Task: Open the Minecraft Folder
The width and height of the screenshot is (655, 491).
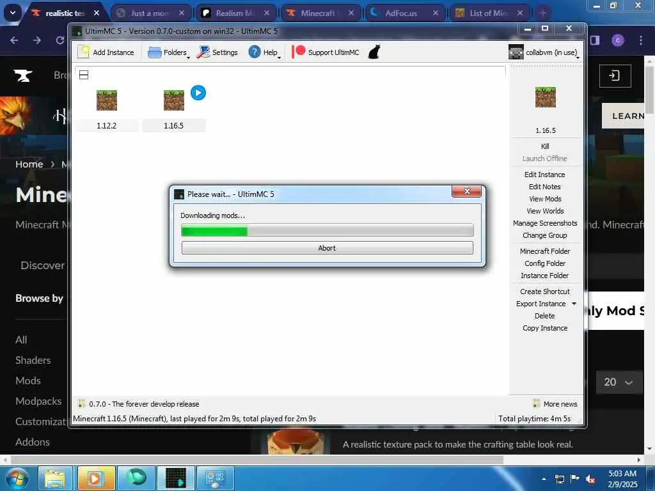Action: (545, 251)
